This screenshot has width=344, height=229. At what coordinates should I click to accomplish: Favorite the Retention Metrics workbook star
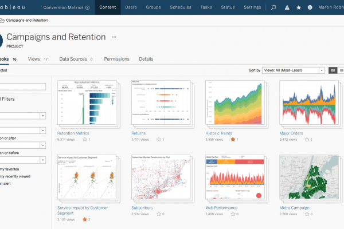[x=85, y=139]
